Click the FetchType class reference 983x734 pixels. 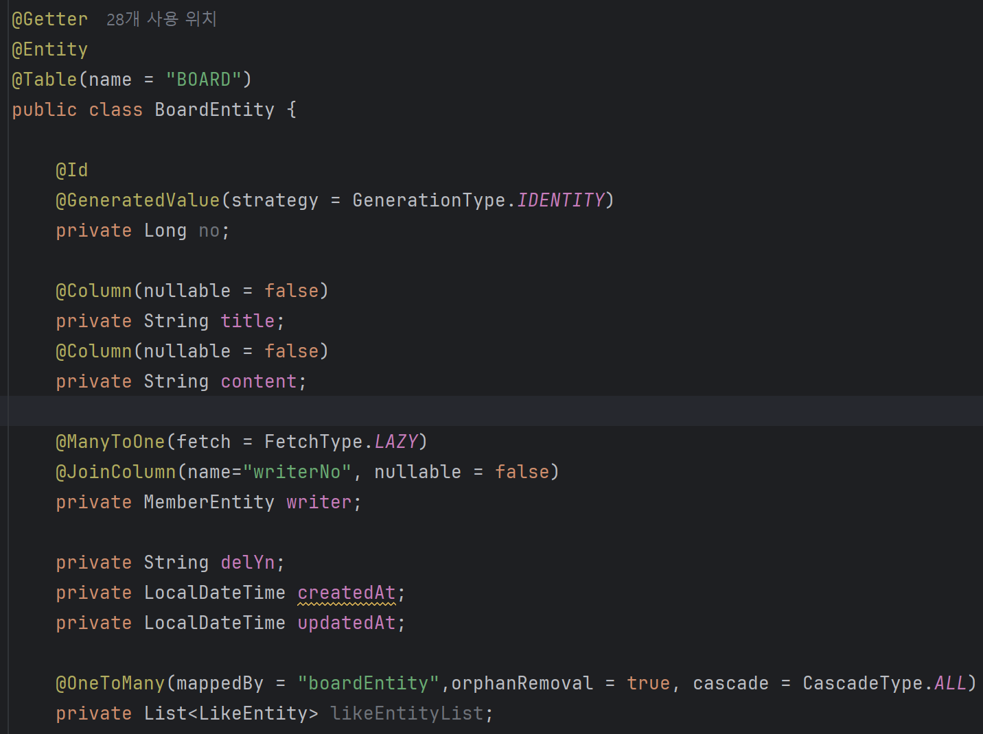(x=314, y=442)
